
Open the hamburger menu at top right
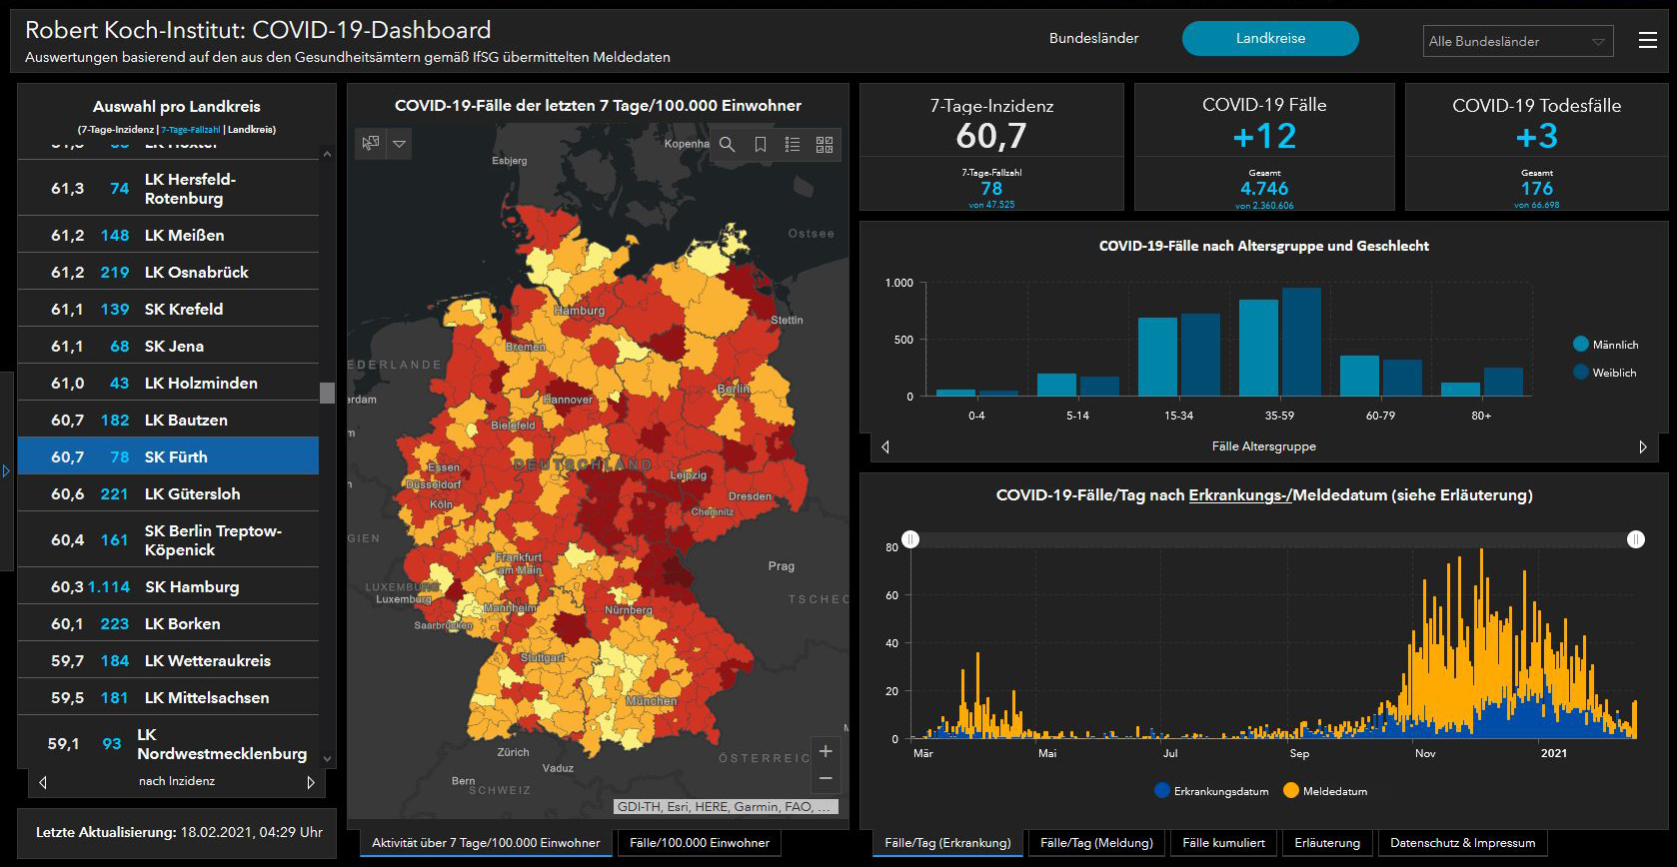pos(1648,40)
